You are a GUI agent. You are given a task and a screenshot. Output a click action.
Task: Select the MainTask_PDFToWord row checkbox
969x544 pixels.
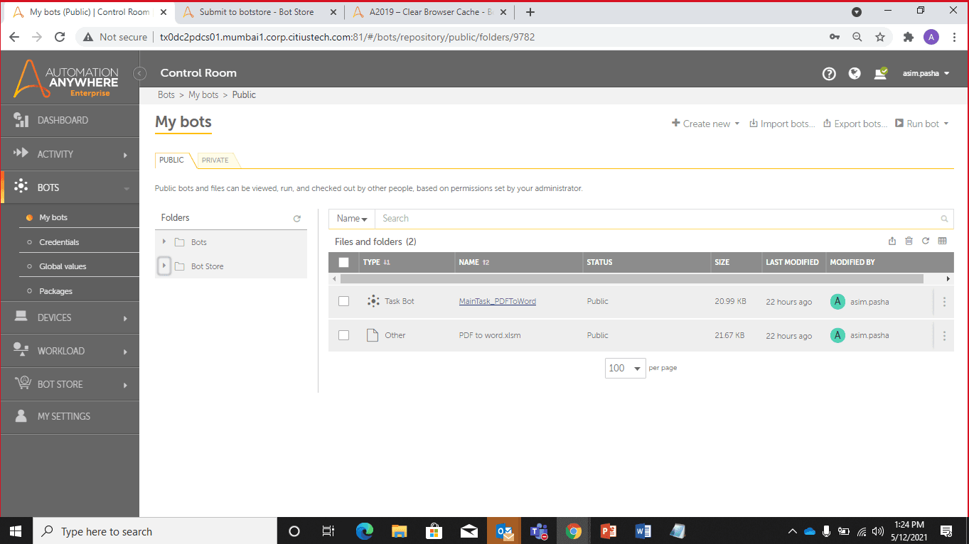tap(344, 301)
